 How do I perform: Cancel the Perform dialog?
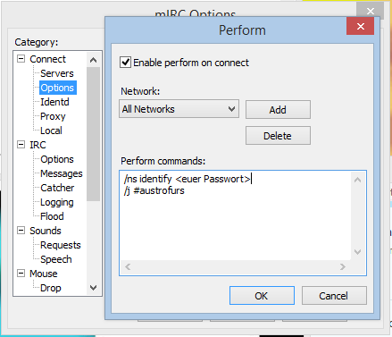pyautogui.click(x=334, y=296)
